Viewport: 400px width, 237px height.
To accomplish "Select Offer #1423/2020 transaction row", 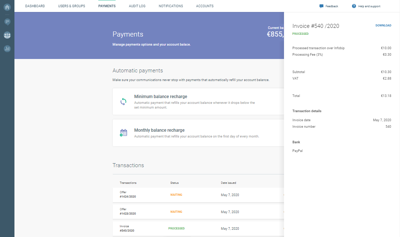I will (x=198, y=212).
